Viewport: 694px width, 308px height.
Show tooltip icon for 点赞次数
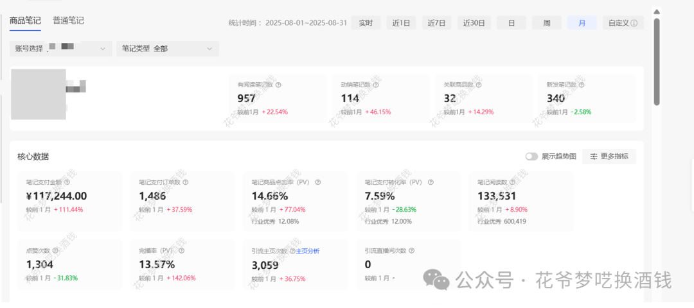tap(55, 250)
